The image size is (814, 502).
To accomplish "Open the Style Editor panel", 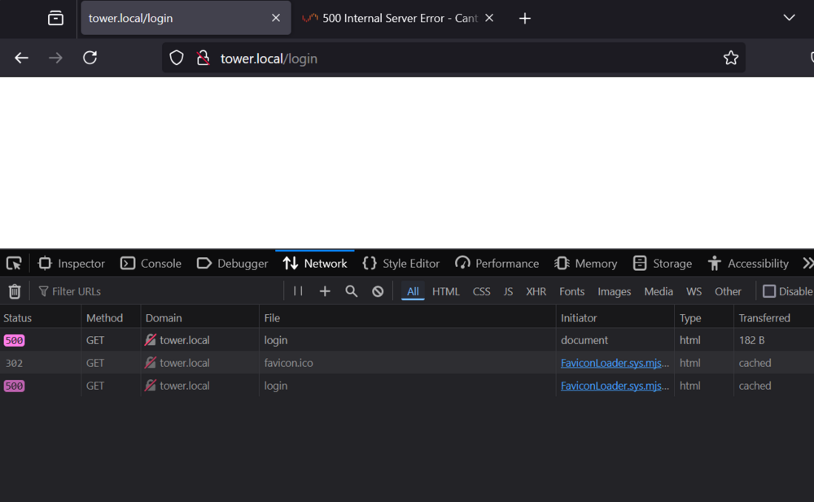I will 401,264.
